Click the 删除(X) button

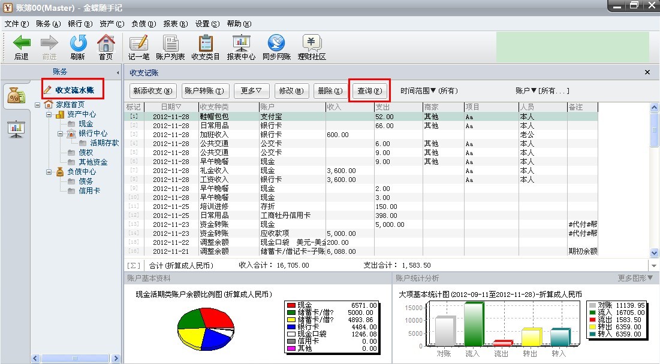pyautogui.click(x=330, y=91)
